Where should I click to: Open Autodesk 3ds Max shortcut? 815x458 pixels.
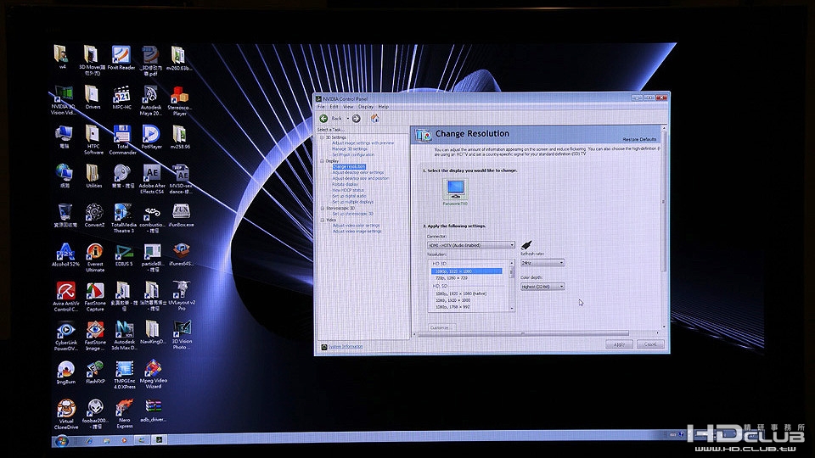124,336
